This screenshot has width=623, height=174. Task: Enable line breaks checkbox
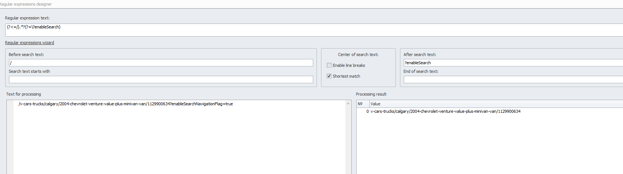pos(329,65)
